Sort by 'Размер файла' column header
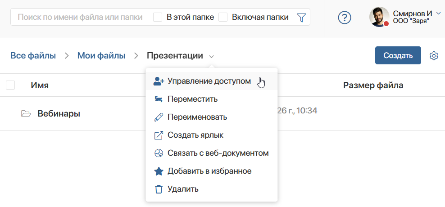 [x=373, y=85]
